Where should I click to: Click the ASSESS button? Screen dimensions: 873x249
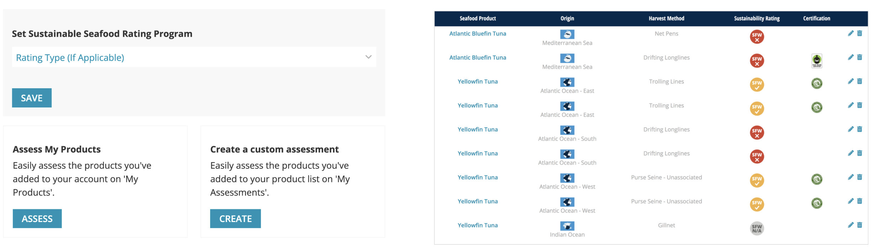(x=37, y=218)
